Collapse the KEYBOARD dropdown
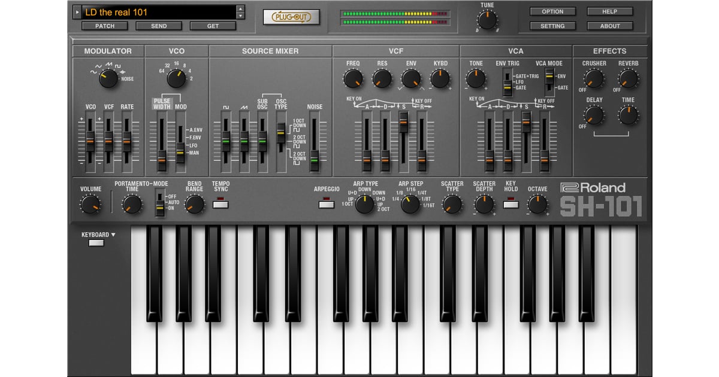Screen dimensions: 719x377 (x=96, y=242)
